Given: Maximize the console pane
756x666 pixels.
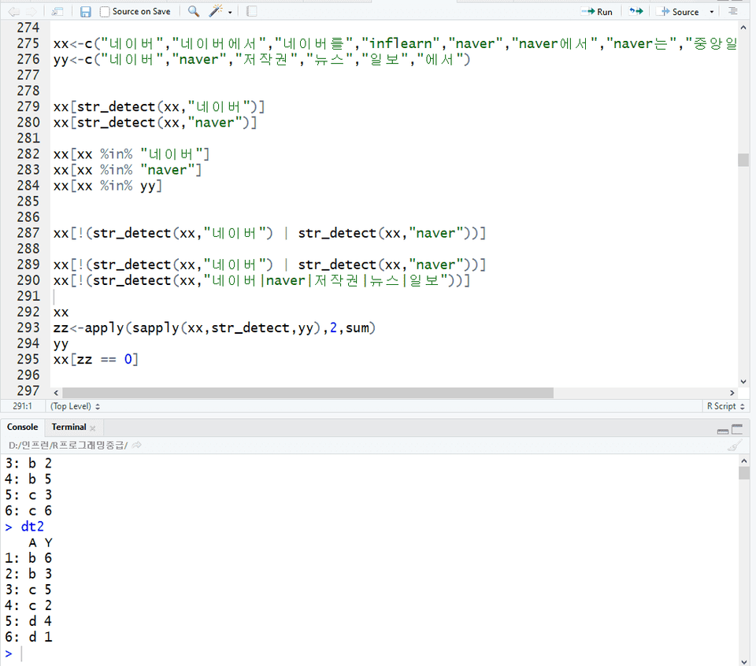Looking at the screenshot, I should 737,429.
